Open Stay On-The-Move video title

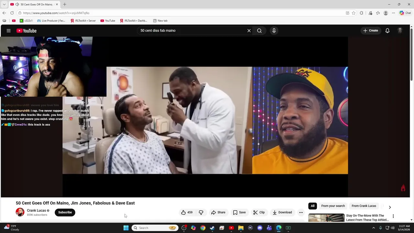367,218
